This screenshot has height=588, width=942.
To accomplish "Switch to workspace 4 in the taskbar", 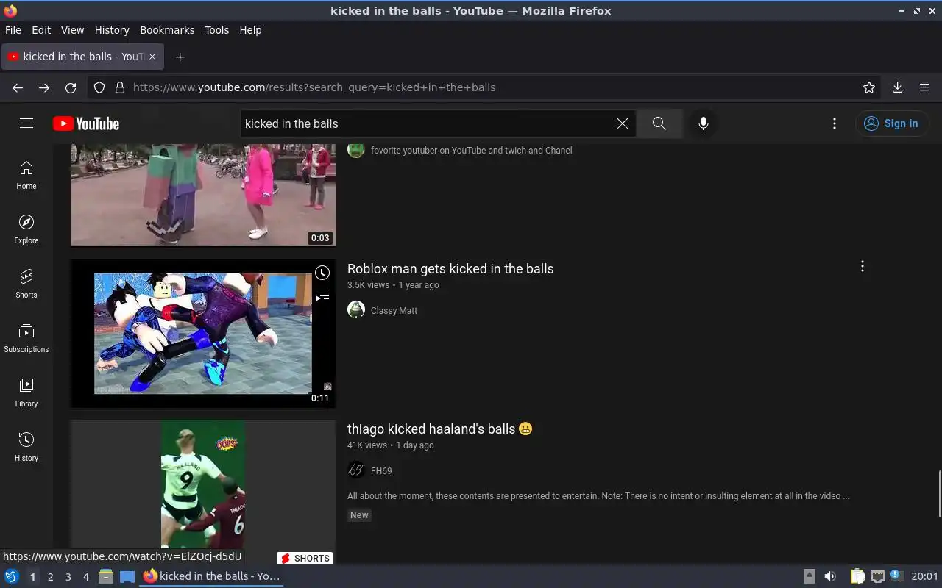I will [85, 577].
